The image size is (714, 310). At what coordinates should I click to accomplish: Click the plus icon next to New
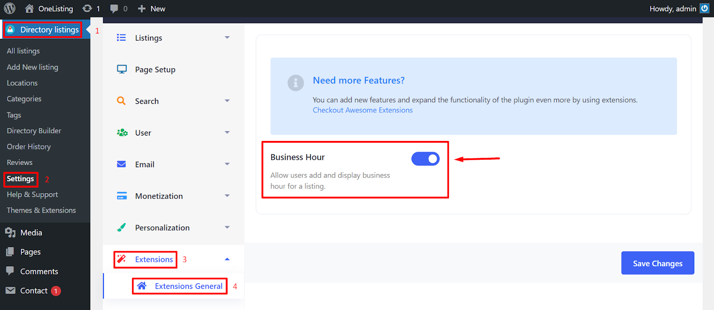click(141, 9)
